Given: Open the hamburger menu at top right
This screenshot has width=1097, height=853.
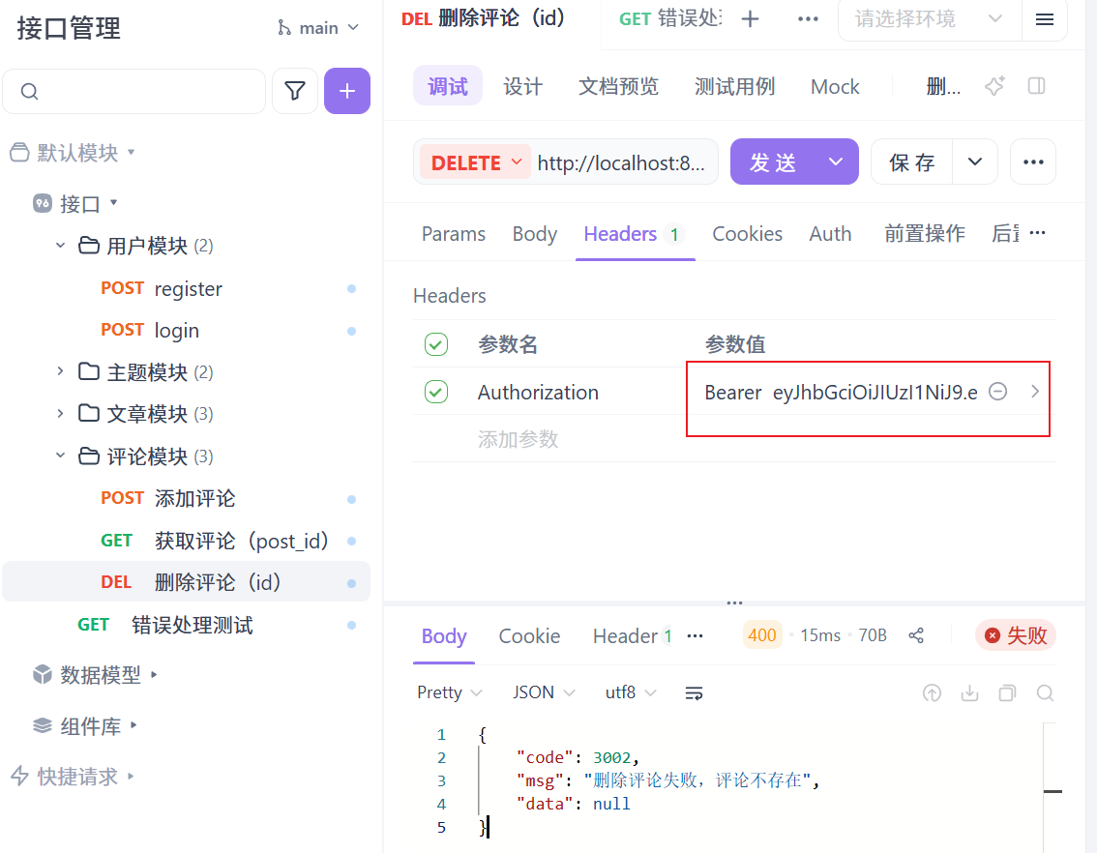Looking at the screenshot, I should click(1045, 19).
